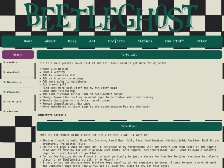Click the To-Do List section header bar
Image resolution: width=224 pixels, height=168 pixels.
[129, 55]
